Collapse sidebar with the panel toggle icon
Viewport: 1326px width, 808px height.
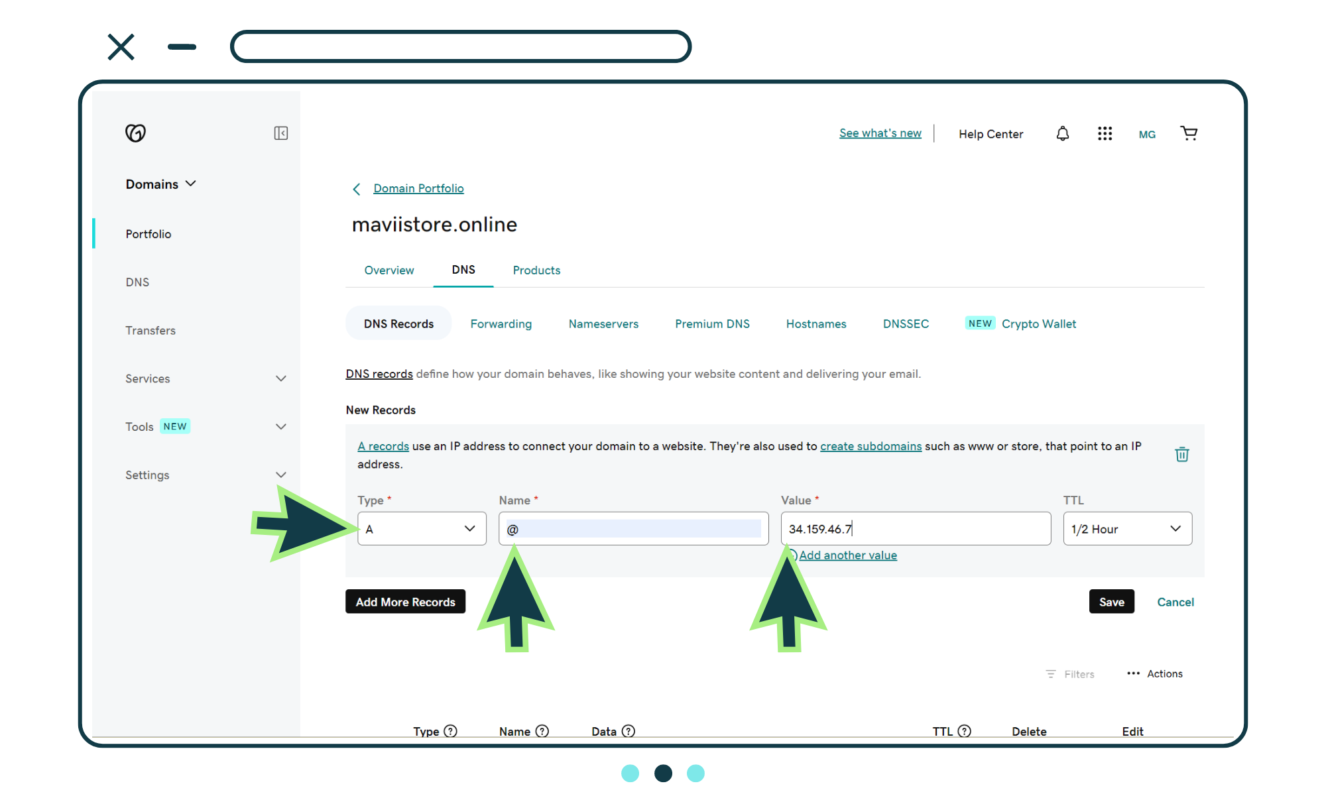tap(280, 133)
